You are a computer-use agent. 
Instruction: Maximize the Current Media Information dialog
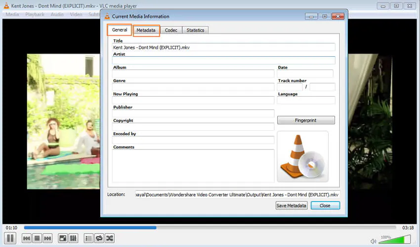pyautogui.click(x=324, y=17)
